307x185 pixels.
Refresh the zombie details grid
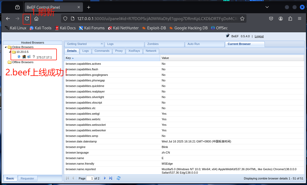[x=118, y=178]
